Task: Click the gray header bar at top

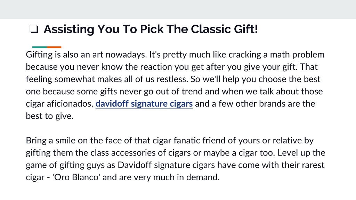Action: coord(178,9)
